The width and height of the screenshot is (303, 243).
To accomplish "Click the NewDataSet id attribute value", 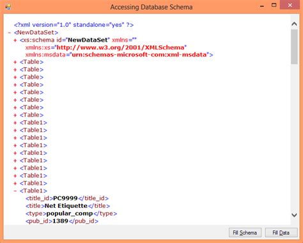I will [88, 40].
